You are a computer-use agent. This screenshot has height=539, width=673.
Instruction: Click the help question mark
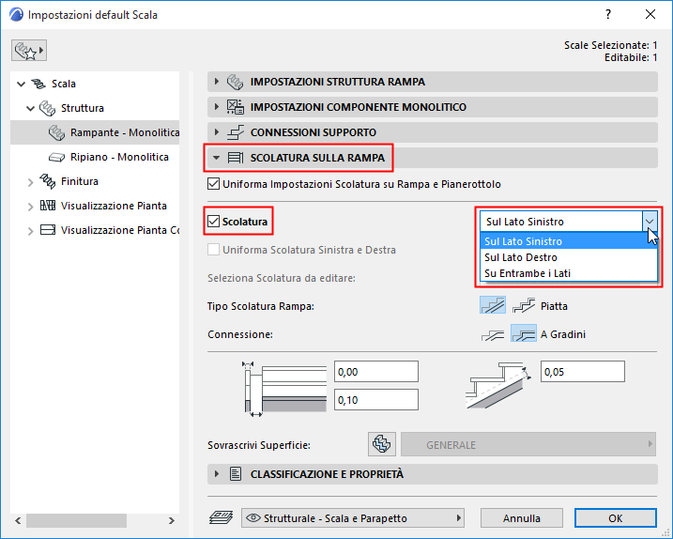coord(607,15)
